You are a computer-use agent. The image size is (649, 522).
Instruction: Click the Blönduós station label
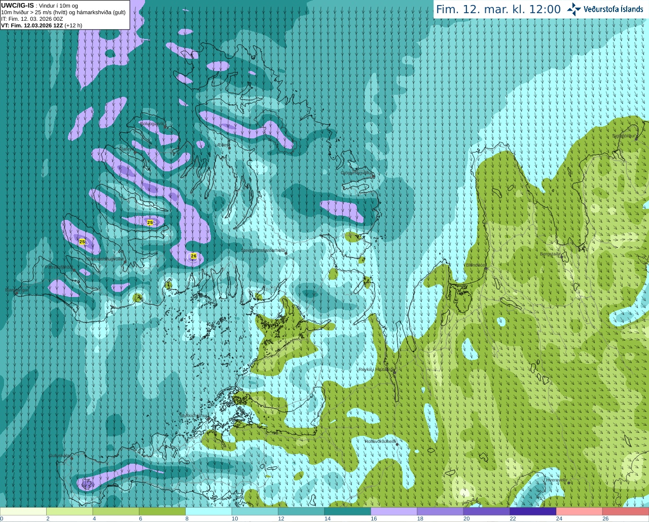[x=476, y=265]
